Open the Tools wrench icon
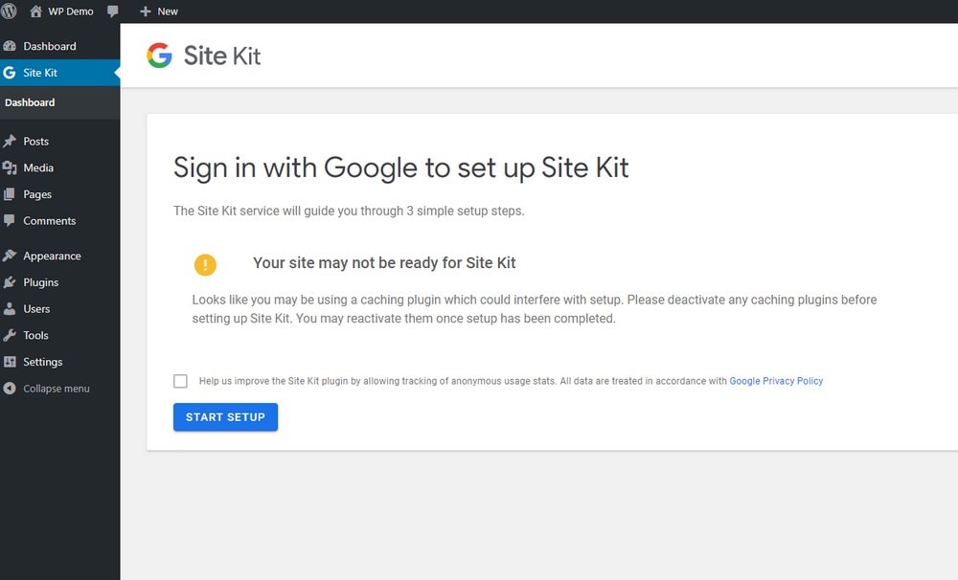This screenshot has width=958, height=580. 10,335
